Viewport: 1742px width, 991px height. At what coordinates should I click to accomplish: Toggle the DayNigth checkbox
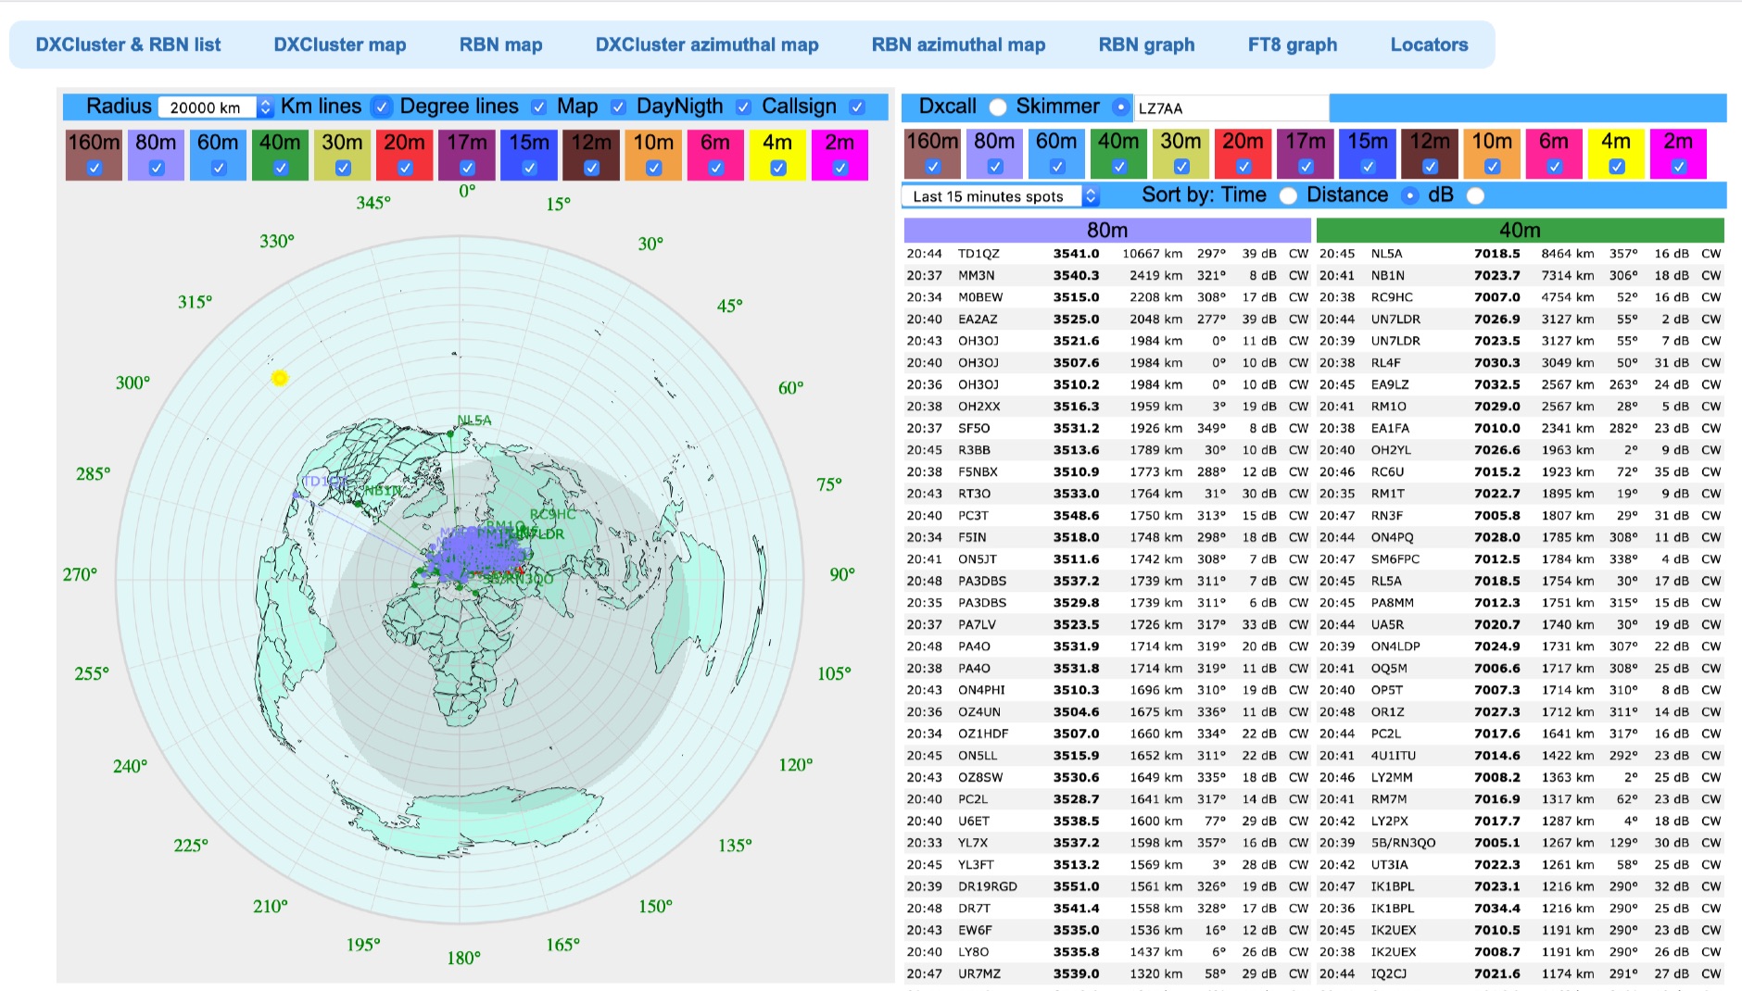click(743, 107)
